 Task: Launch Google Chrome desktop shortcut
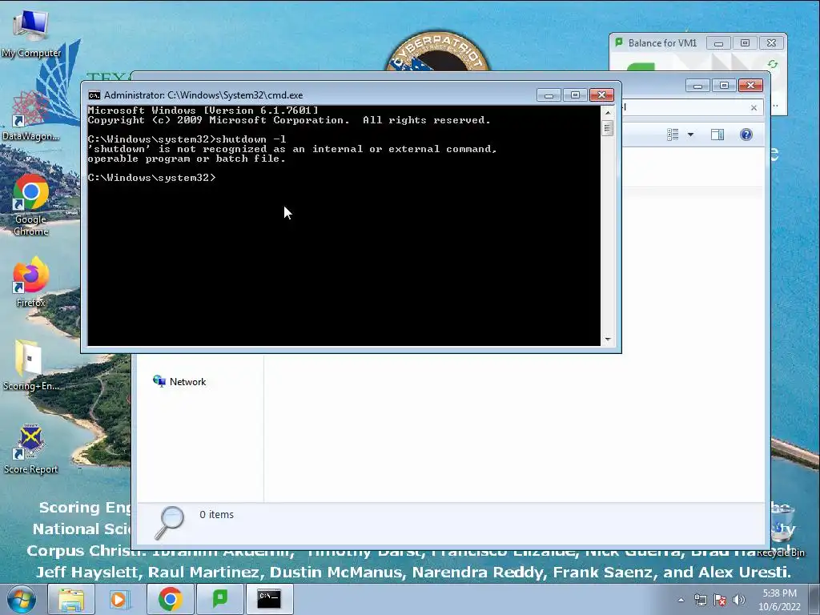(x=31, y=205)
